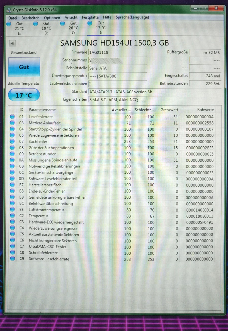Click status icon for Start/Stopp-Zyklen der Spindel
This screenshot has width=228, height=331.
pos(12,129)
